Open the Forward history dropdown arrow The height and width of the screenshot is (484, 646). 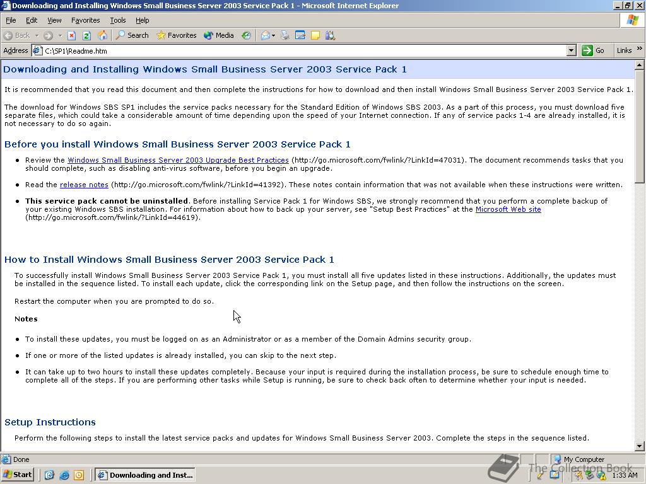pos(60,35)
